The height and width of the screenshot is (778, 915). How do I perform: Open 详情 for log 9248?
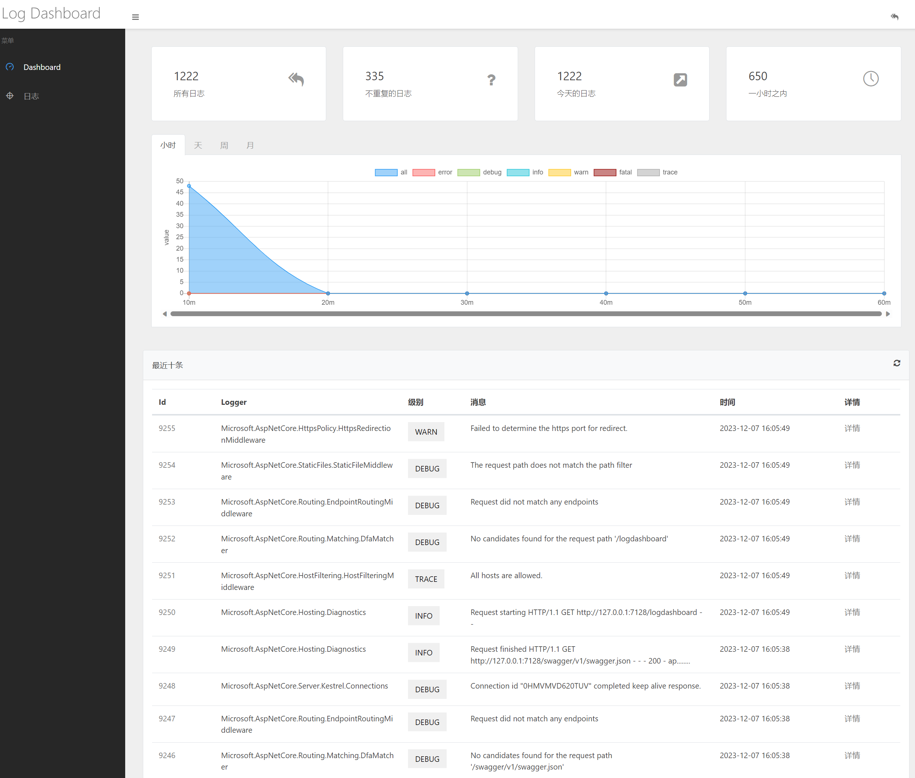point(852,686)
